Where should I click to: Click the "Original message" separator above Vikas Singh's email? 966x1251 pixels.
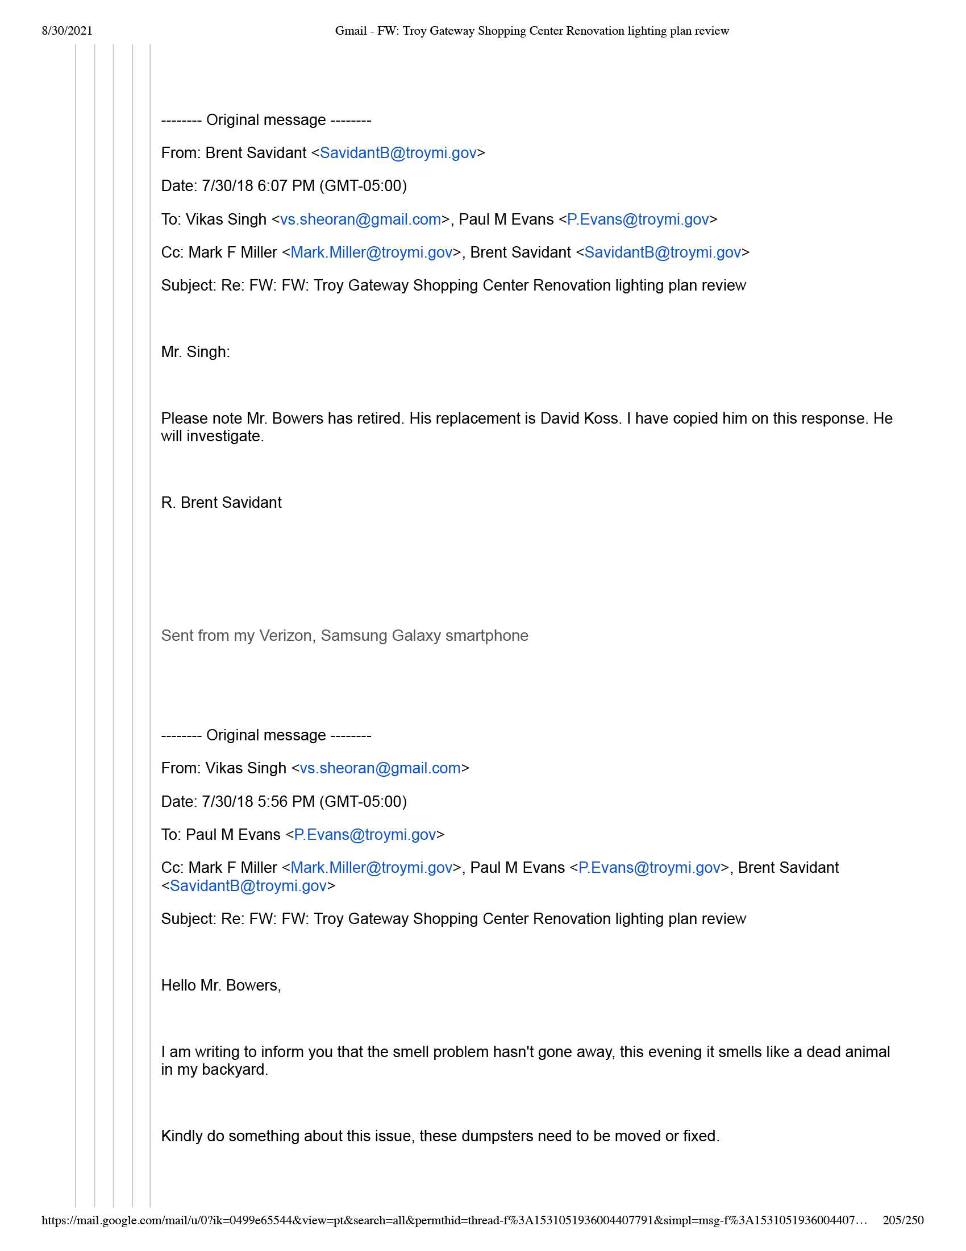pyautogui.click(x=266, y=735)
